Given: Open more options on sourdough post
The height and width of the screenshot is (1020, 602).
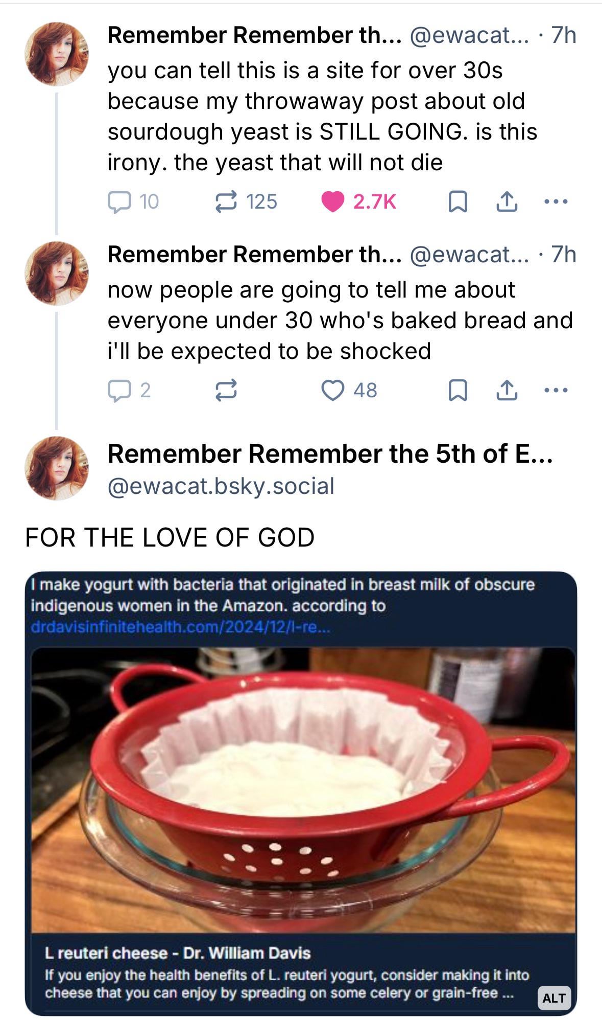Looking at the screenshot, I should point(556,201).
